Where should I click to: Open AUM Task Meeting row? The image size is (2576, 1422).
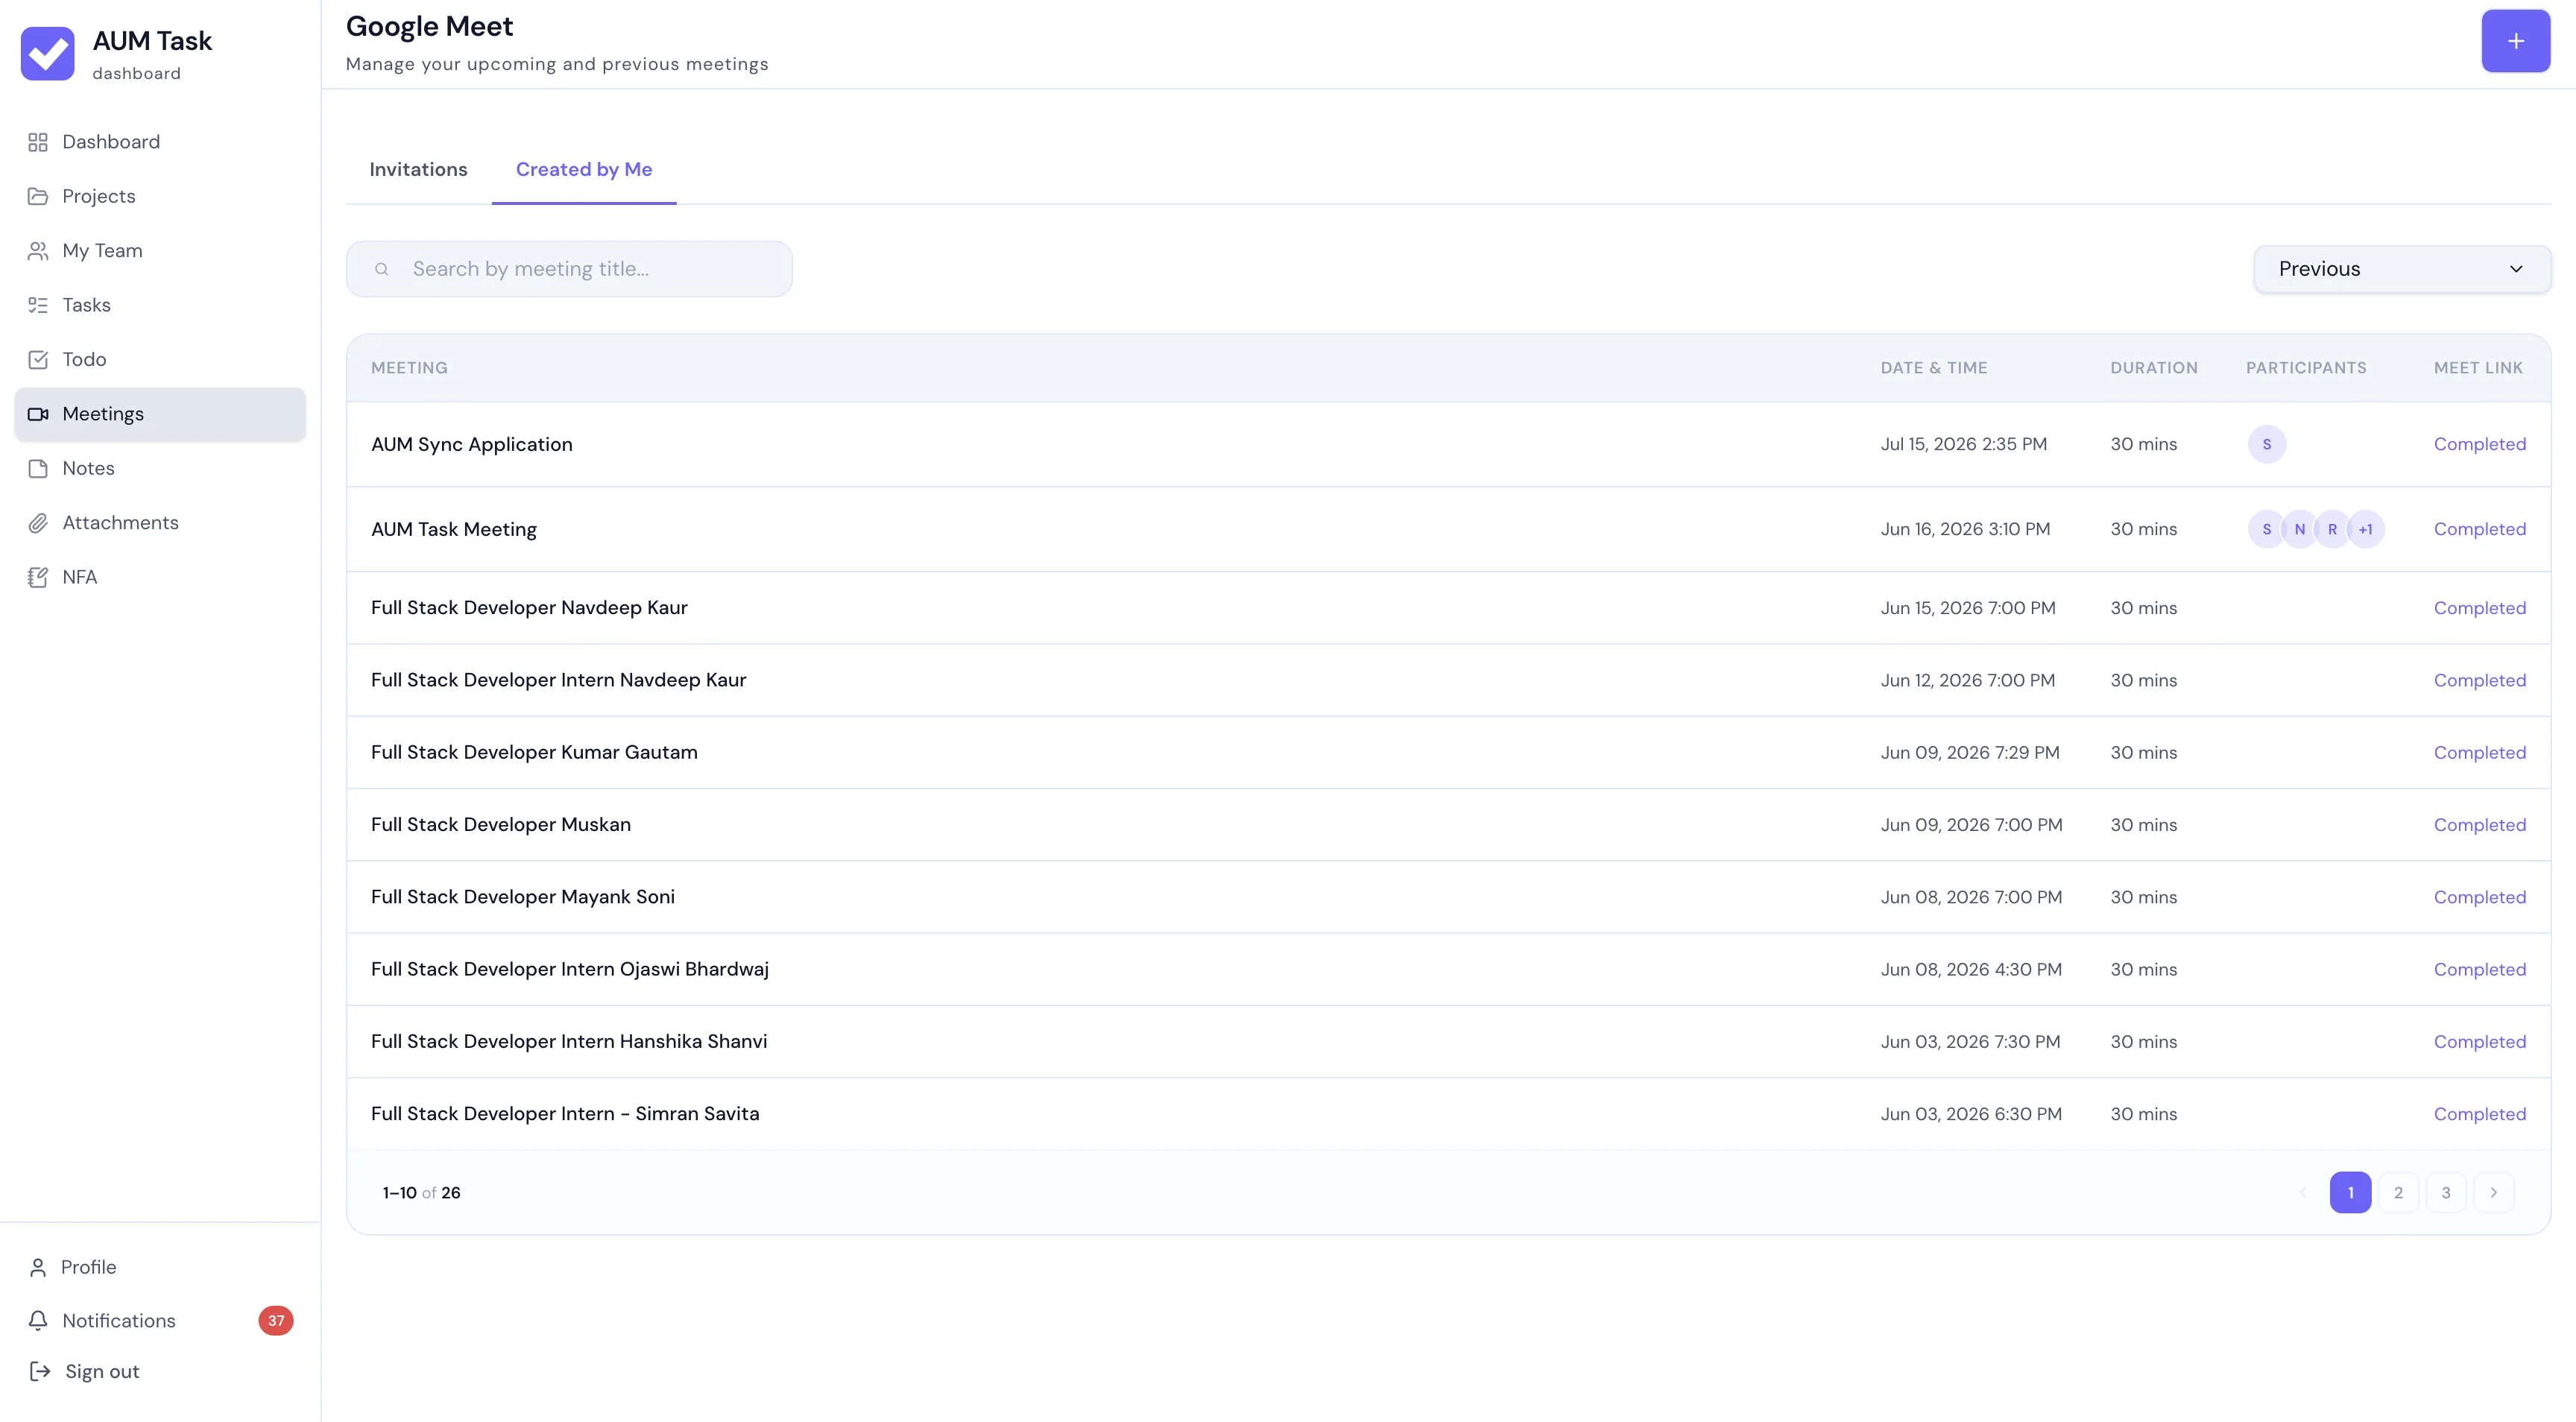pyautogui.click(x=1448, y=529)
